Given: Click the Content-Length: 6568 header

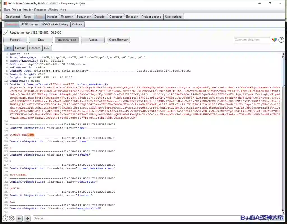Looking at the screenshot, I should tap(27, 74).
